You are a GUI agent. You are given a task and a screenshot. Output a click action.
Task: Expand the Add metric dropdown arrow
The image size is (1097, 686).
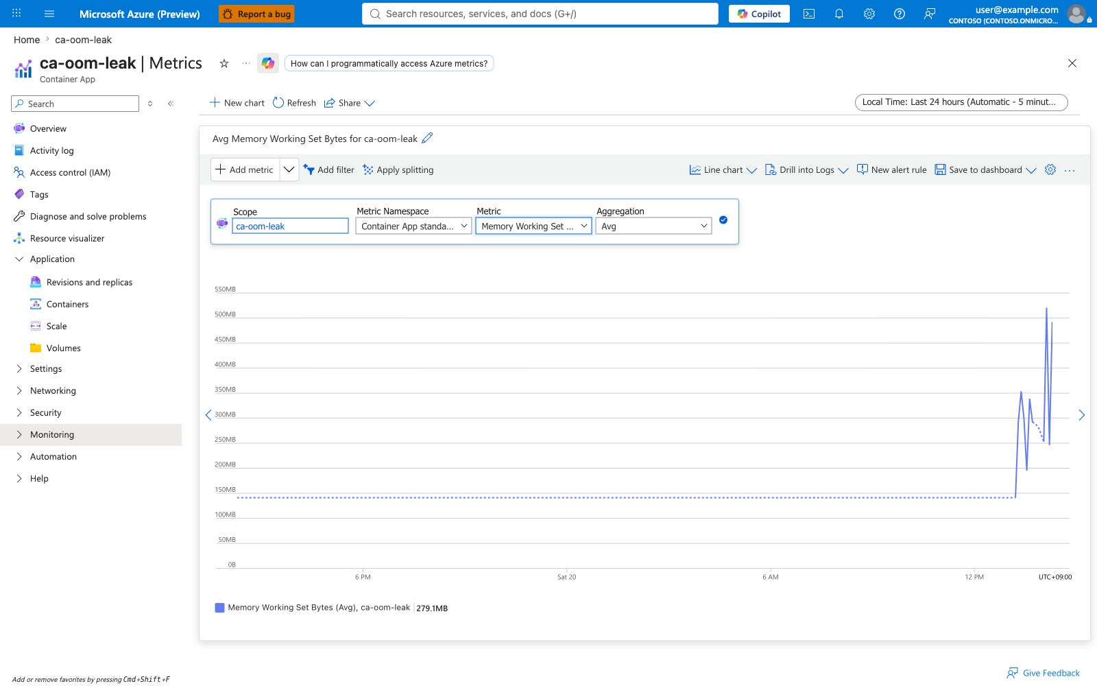pos(289,169)
